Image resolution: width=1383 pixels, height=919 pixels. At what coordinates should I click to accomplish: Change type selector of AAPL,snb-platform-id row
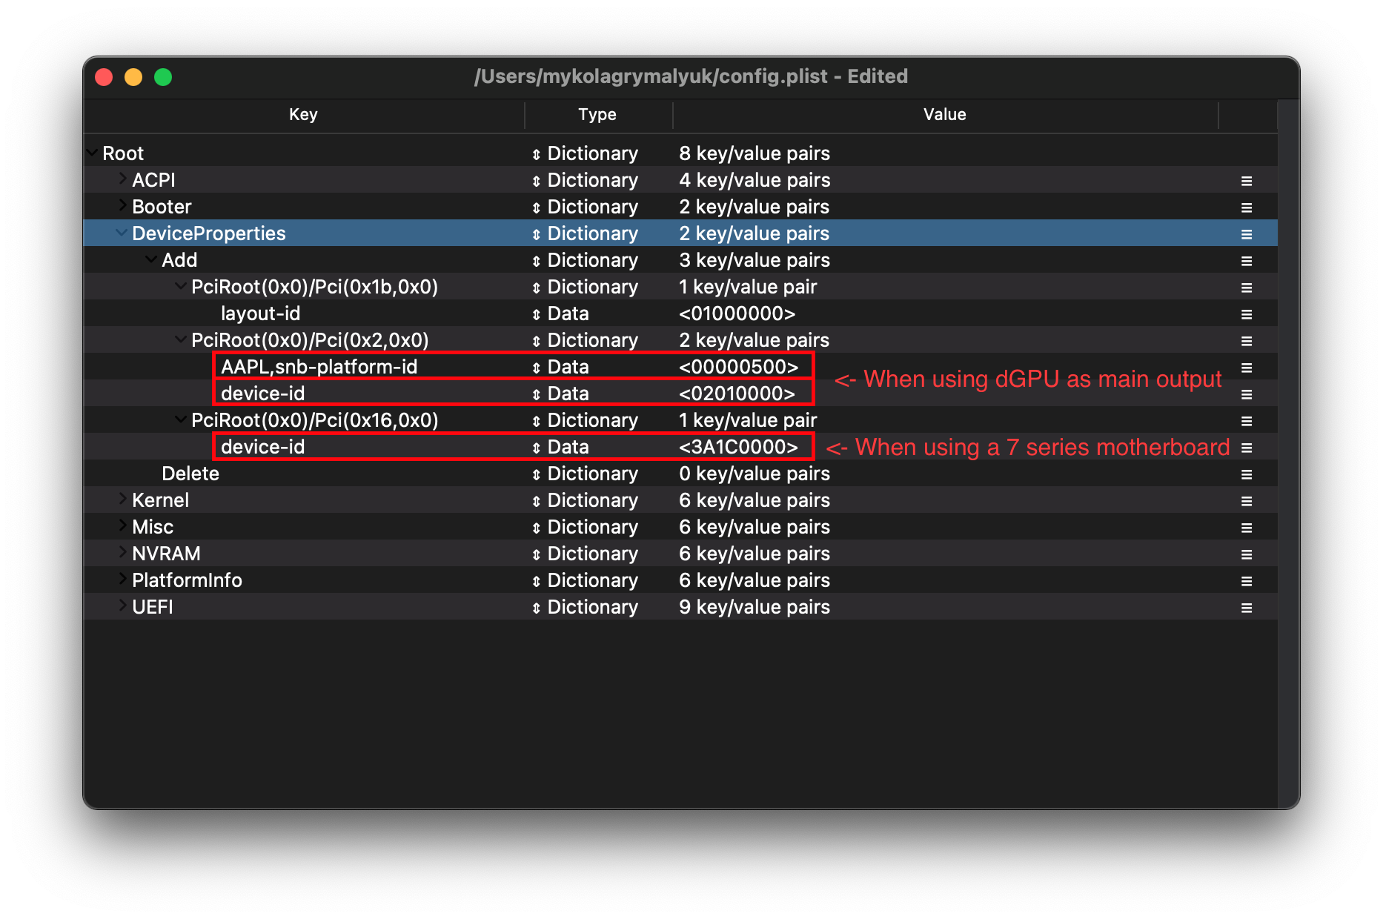[x=536, y=368]
